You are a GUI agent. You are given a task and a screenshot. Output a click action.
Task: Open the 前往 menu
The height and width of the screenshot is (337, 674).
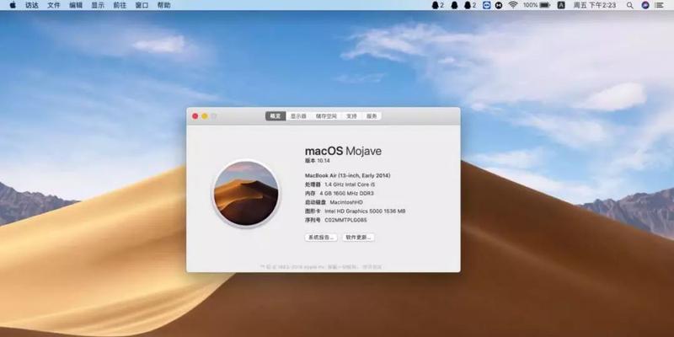click(x=120, y=5)
